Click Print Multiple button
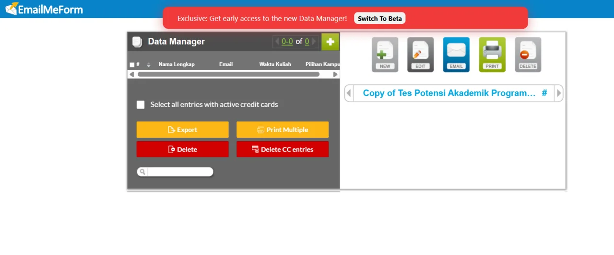This screenshot has width=614, height=255. pos(283,130)
